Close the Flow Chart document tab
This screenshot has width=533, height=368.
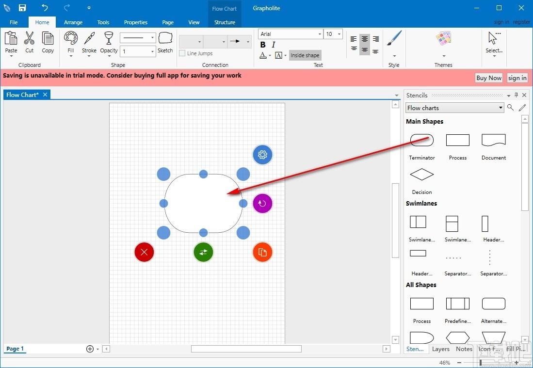pos(45,95)
